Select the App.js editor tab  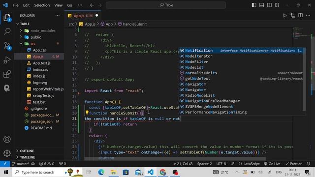point(83,16)
